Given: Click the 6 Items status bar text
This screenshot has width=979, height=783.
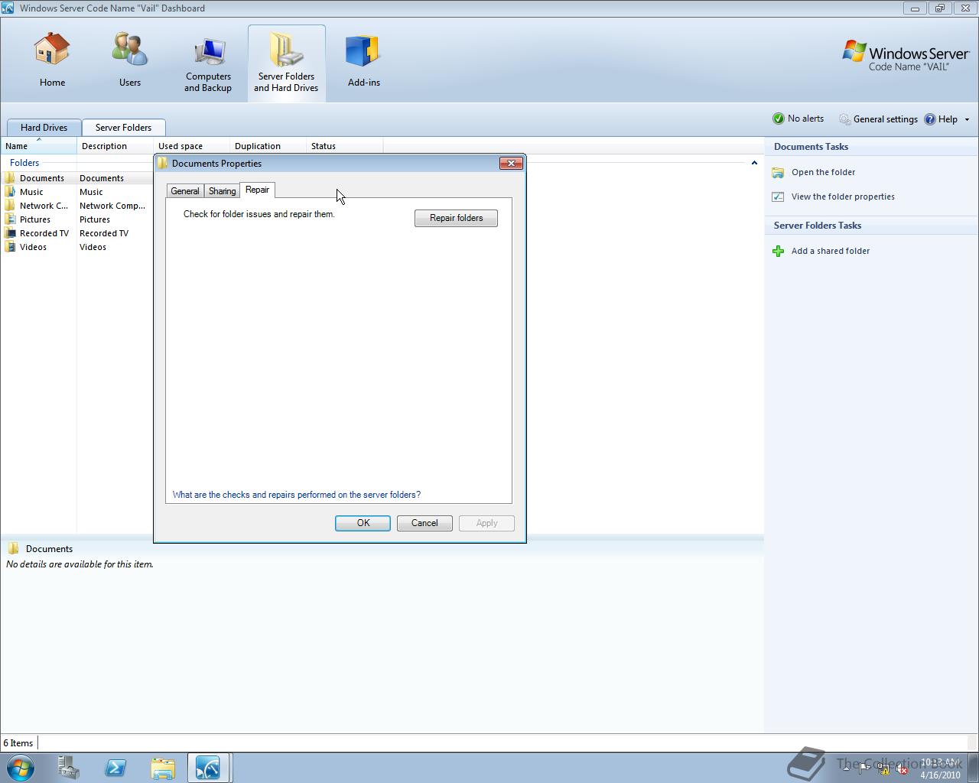Looking at the screenshot, I should tap(18, 743).
